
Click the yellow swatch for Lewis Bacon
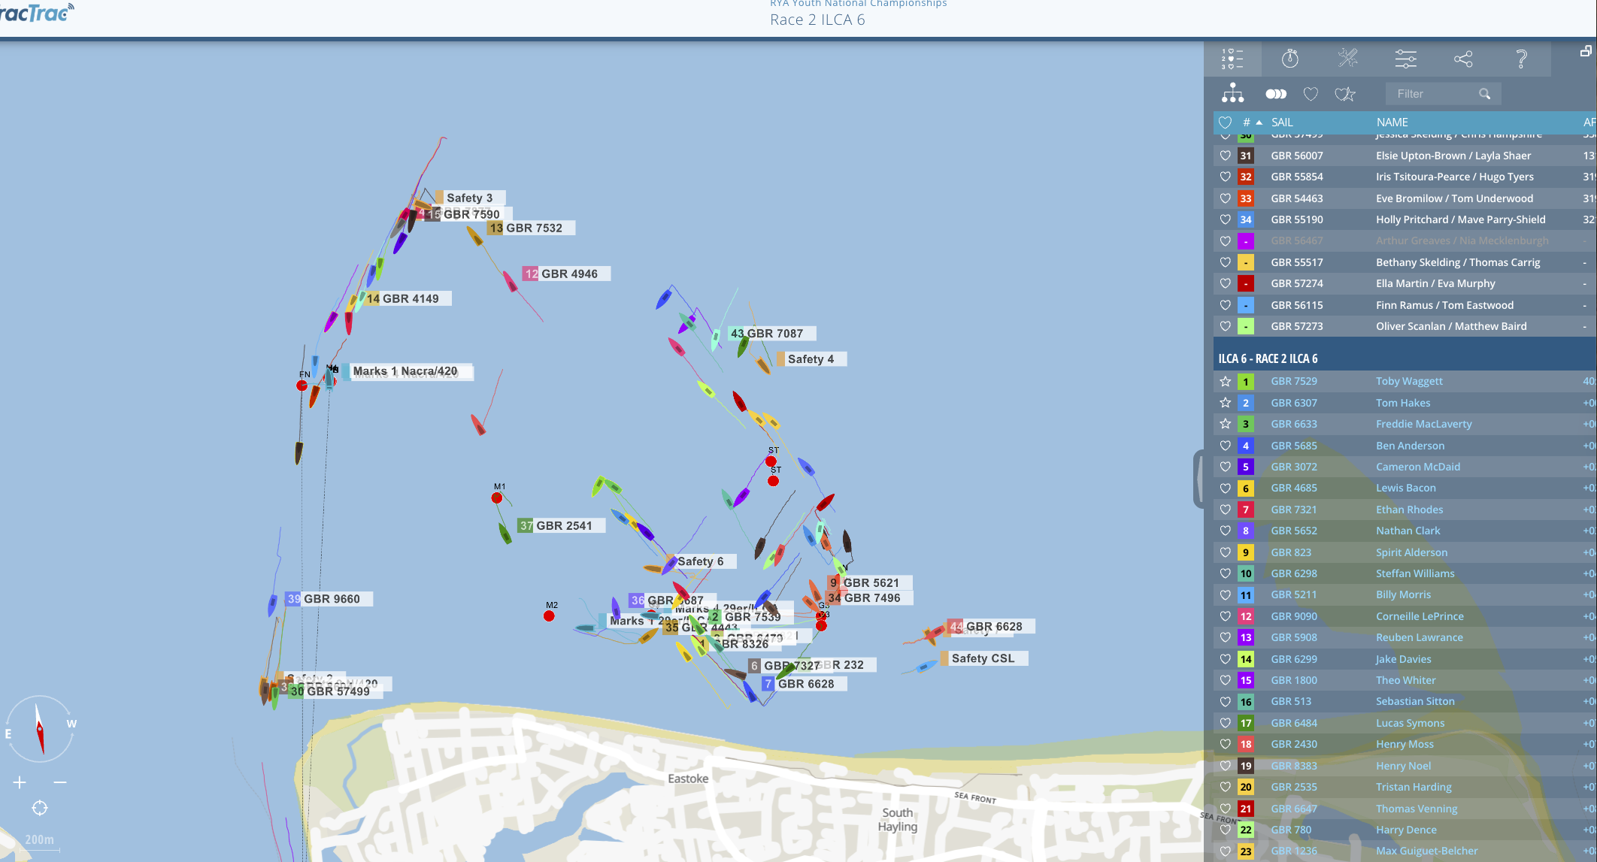1246,488
